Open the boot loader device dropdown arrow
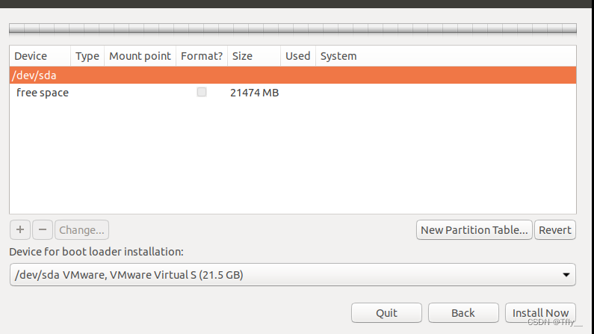 pos(566,275)
